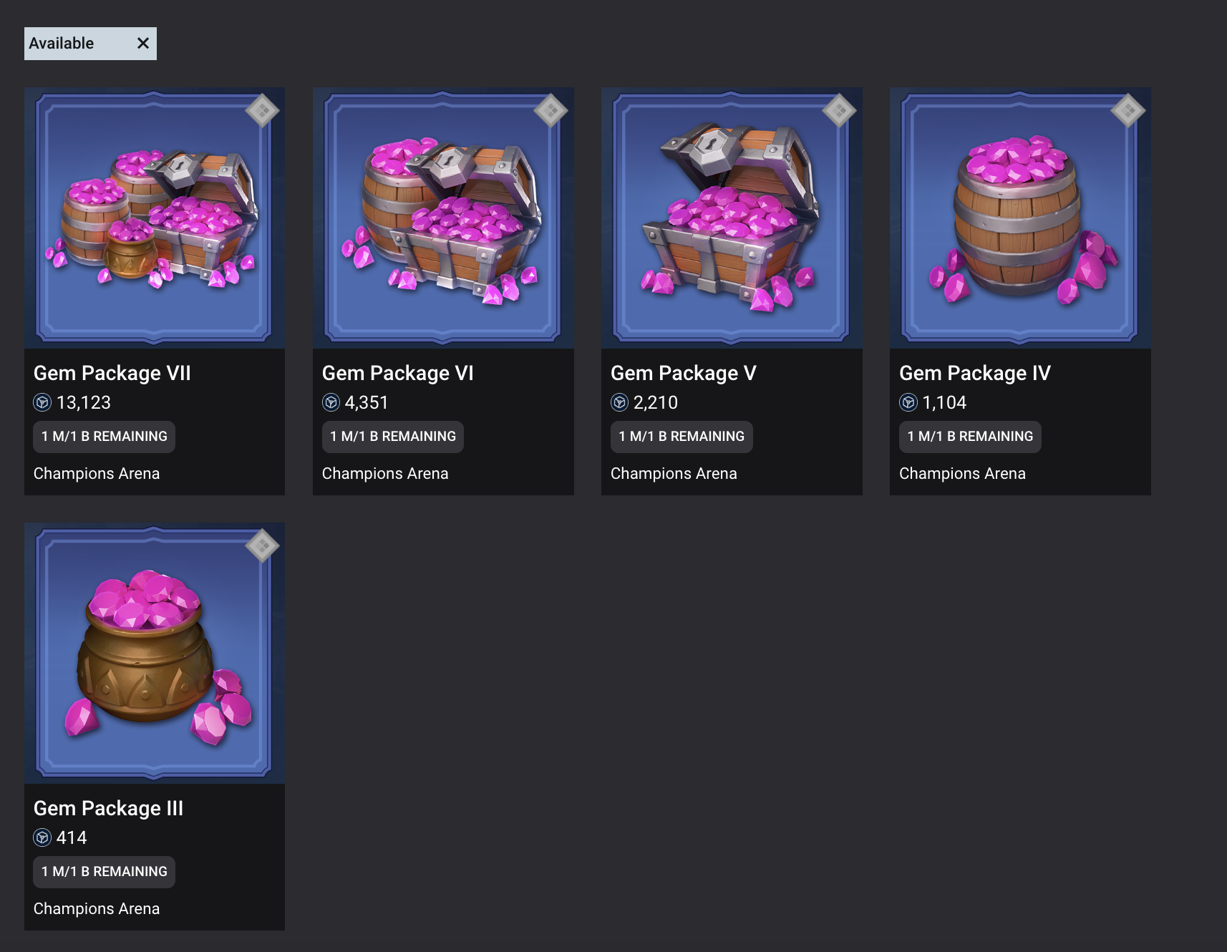This screenshot has width=1227, height=952.
Task: Open the Gem Package VI artwork
Action: (x=443, y=218)
